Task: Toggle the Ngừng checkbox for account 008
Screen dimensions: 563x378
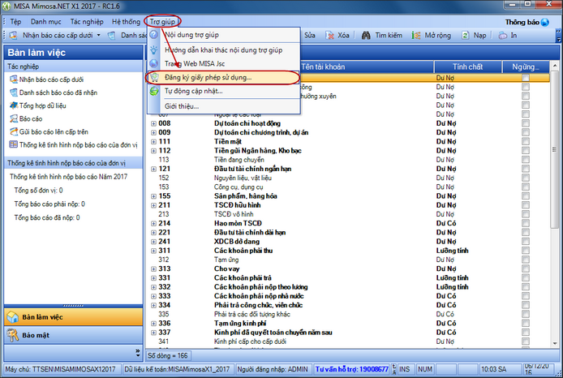Action: pos(526,123)
